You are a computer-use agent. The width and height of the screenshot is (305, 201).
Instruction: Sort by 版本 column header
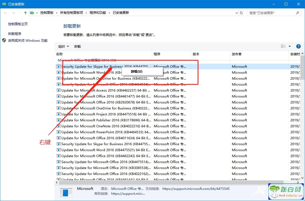tap(210, 54)
